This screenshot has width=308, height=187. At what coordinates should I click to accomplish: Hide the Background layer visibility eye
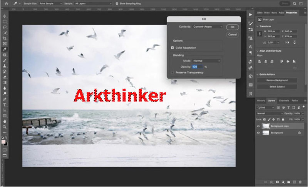point(258,133)
